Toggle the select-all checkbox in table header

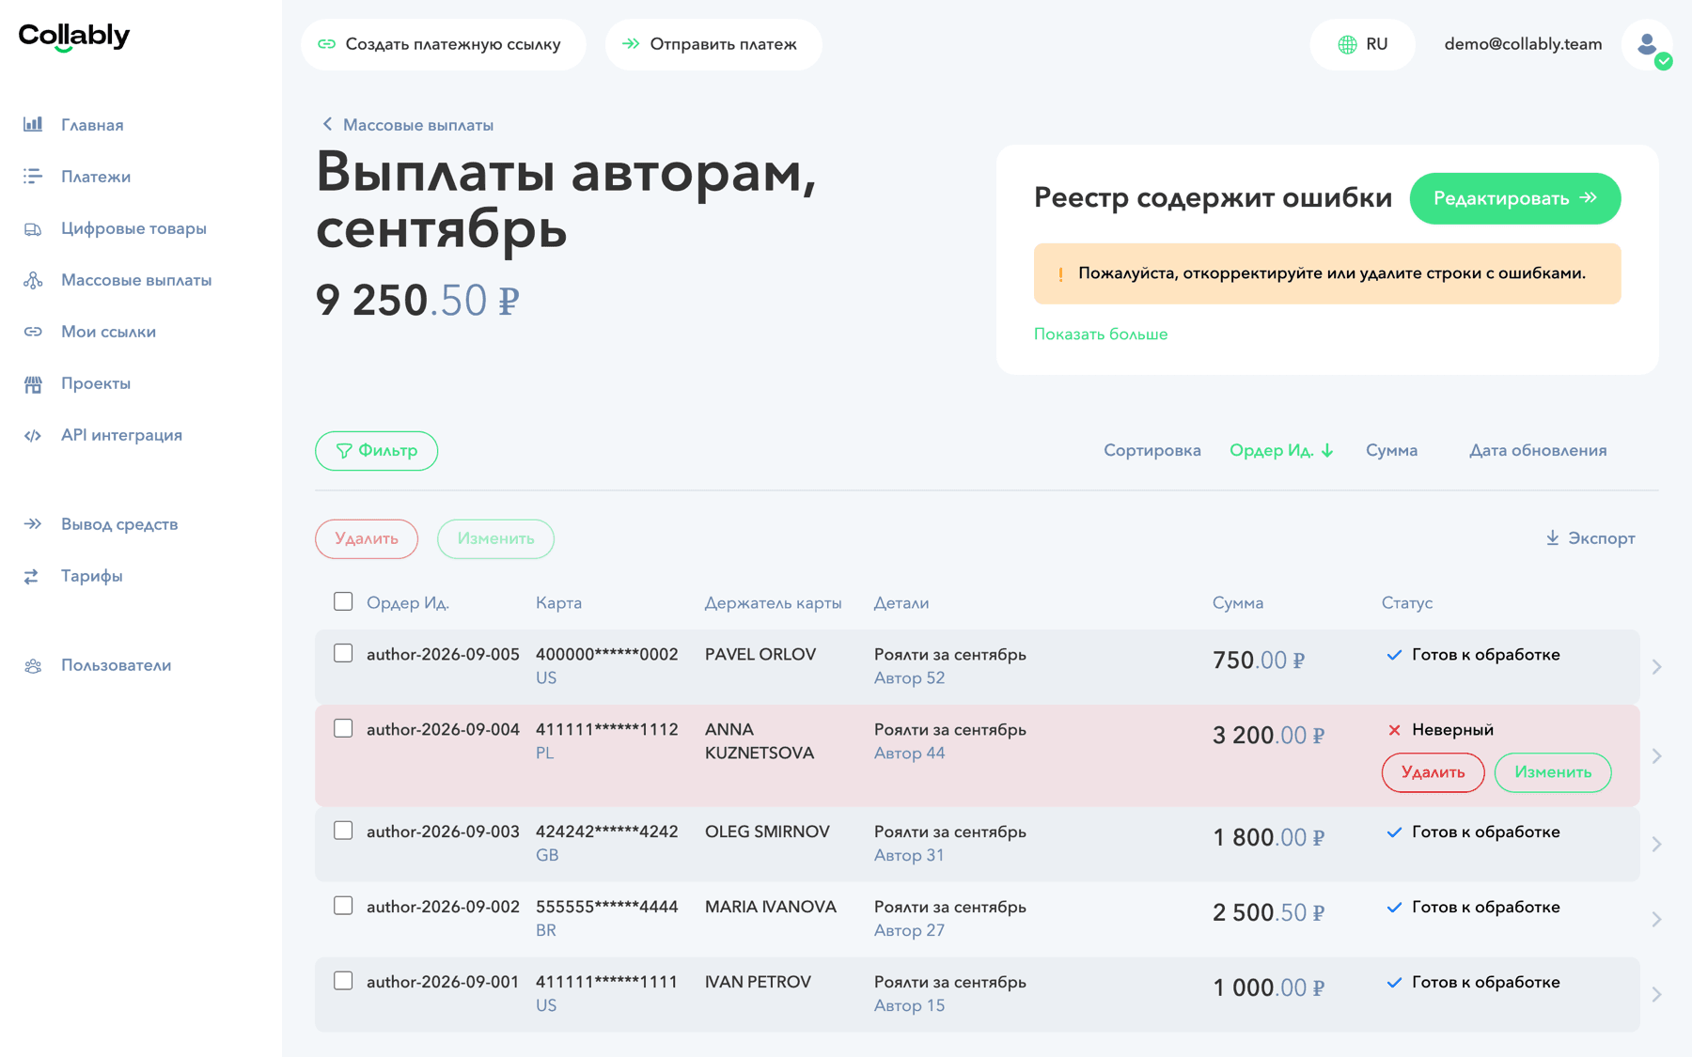pos(343,601)
